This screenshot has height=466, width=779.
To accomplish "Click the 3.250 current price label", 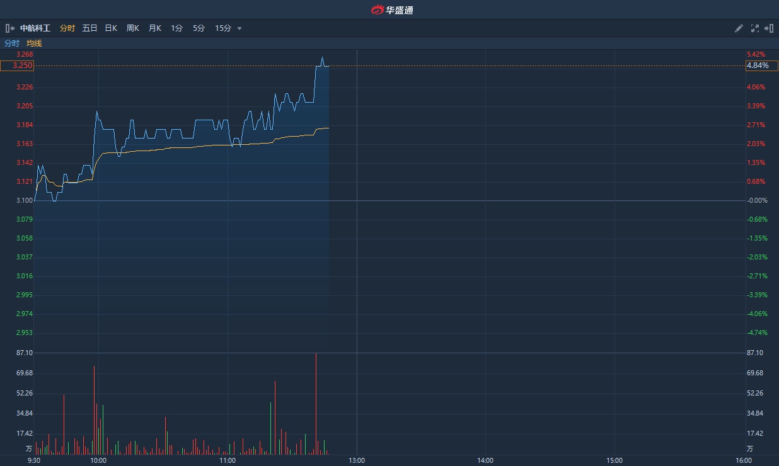I will tap(17, 65).
